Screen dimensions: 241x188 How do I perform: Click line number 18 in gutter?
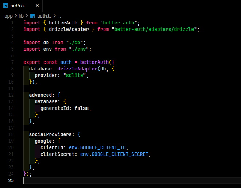[11, 134]
